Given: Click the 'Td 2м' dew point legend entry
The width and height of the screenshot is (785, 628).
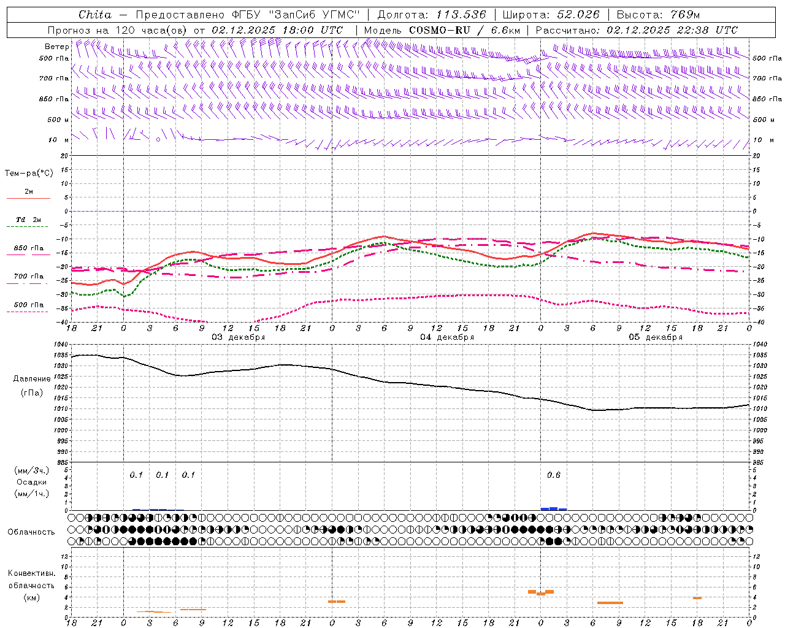Looking at the screenshot, I should click(x=28, y=220).
